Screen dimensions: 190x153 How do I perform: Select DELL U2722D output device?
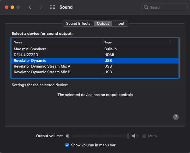click(95, 55)
